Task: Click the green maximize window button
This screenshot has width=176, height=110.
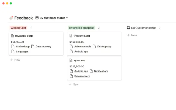Action: pyautogui.click(x=11, y=3)
